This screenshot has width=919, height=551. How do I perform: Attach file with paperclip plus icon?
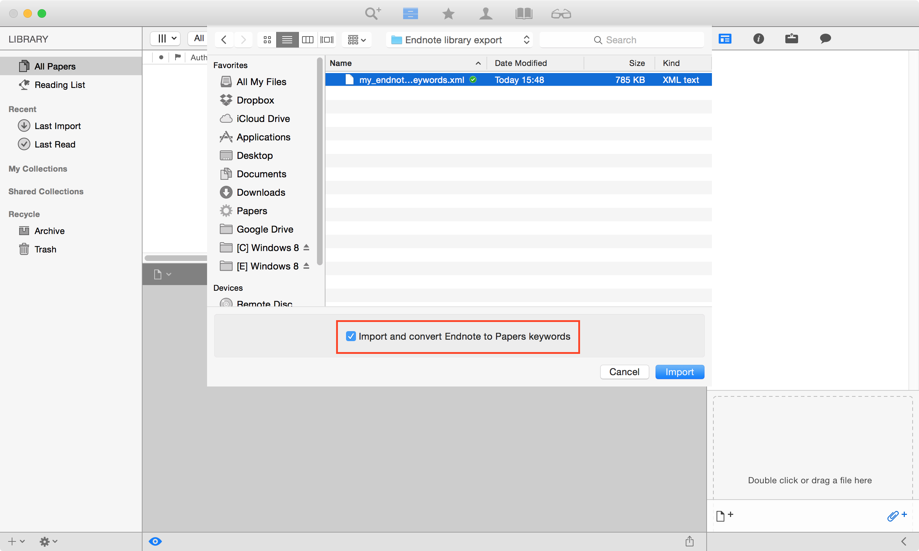[897, 516]
